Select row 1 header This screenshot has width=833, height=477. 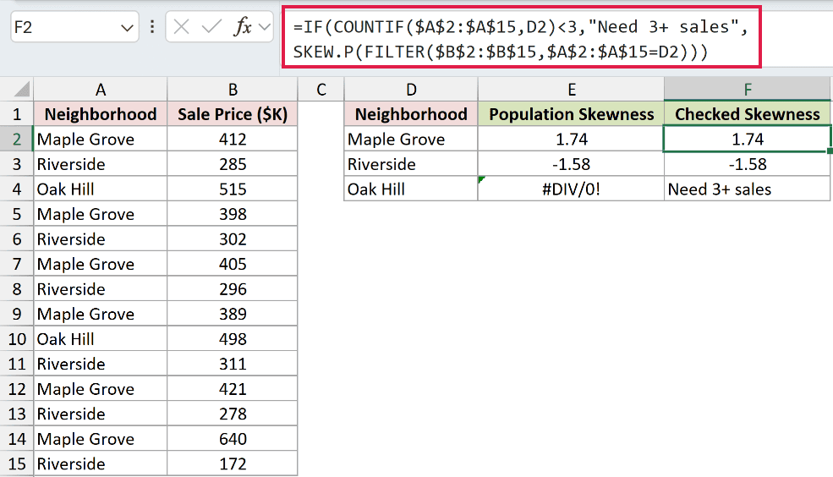pyautogui.click(x=16, y=114)
